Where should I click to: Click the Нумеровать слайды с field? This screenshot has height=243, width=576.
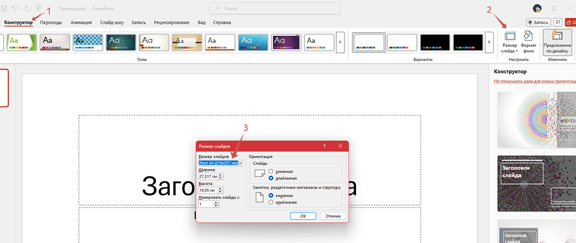[206, 204]
